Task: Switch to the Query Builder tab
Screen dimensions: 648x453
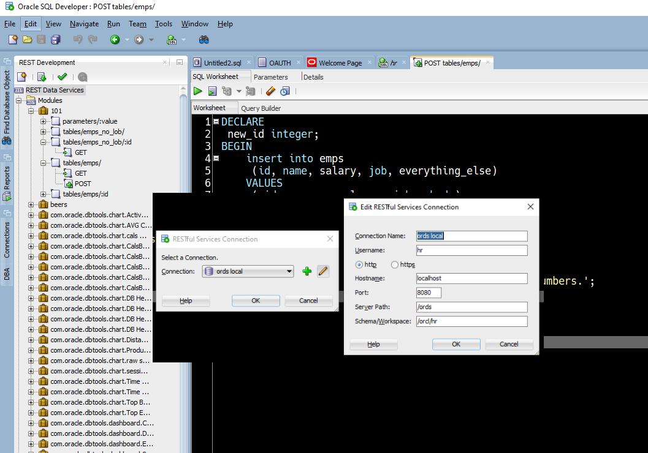Action: click(x=261, y=108)
